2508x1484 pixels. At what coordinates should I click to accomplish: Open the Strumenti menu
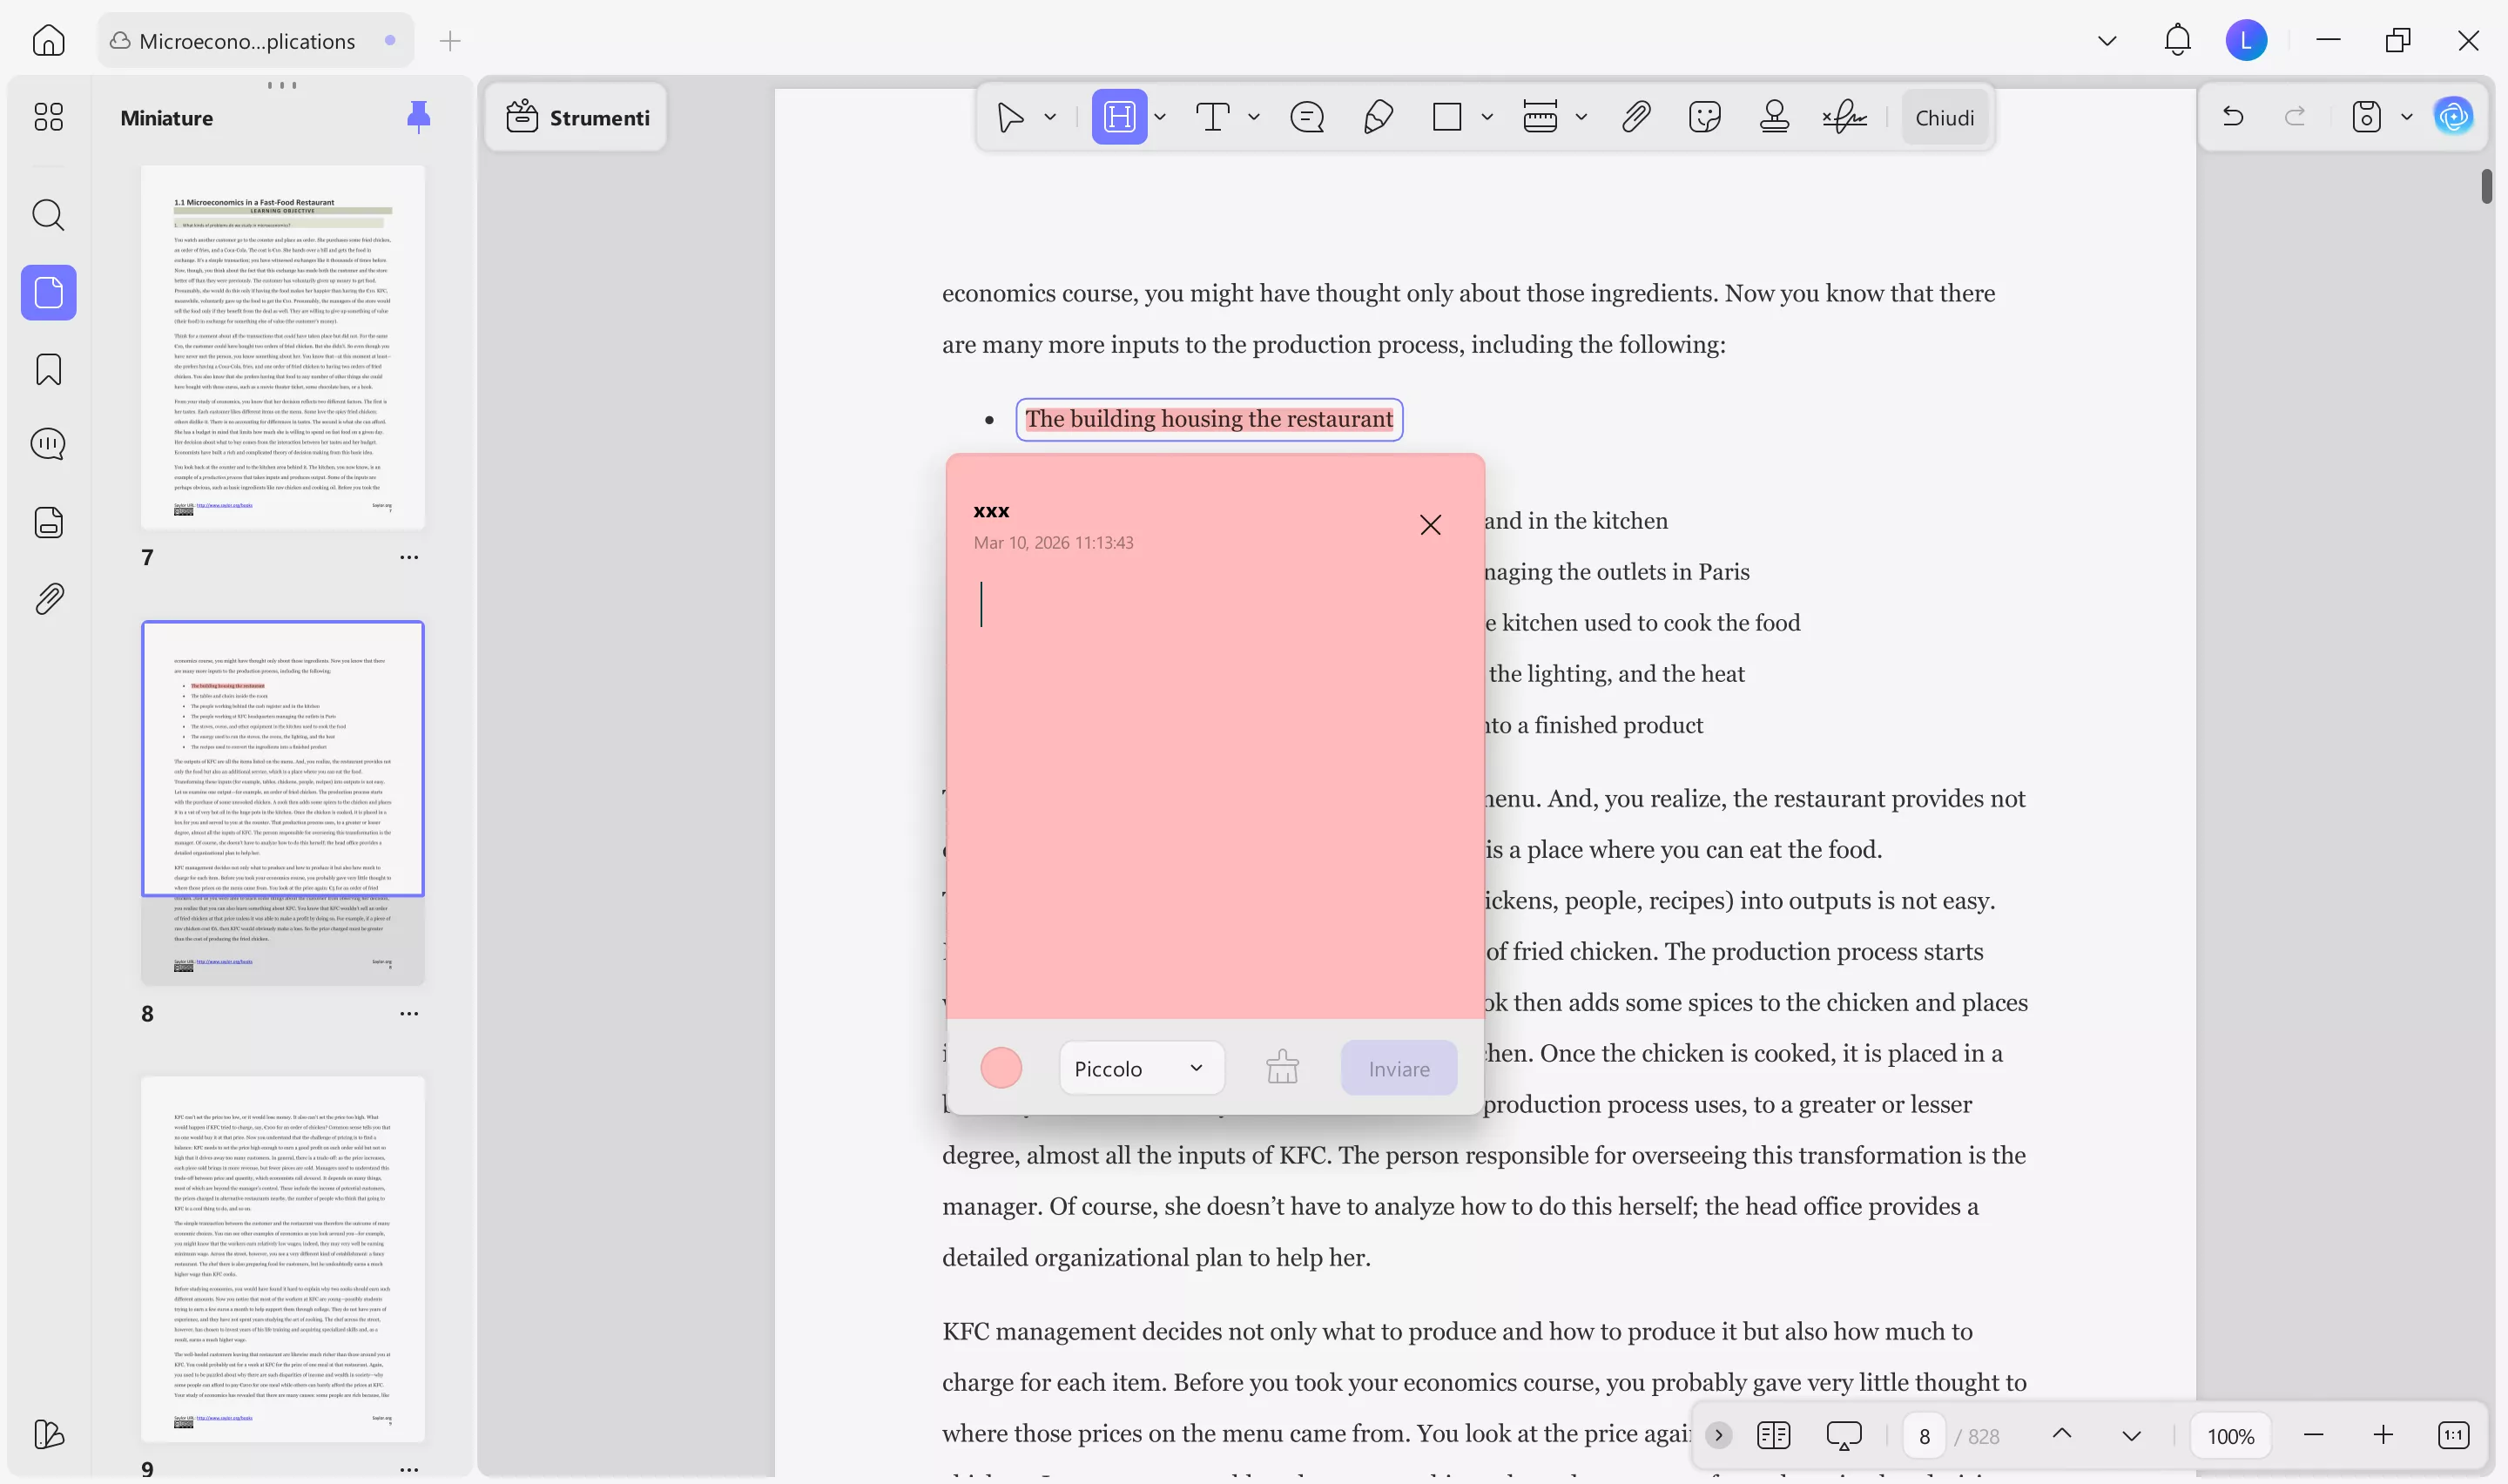(575, 116)
